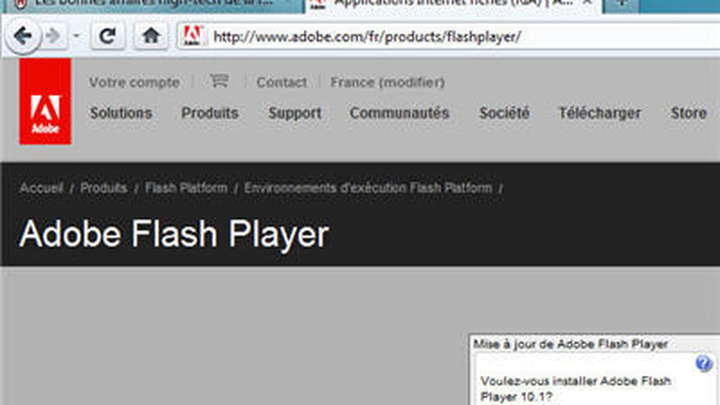This screenshot has height=405, width=720.
Task: Click the browser forward arrow button
Action: 54,36
